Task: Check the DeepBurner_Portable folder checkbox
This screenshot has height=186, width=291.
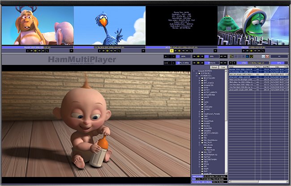Action: [202, 114]
